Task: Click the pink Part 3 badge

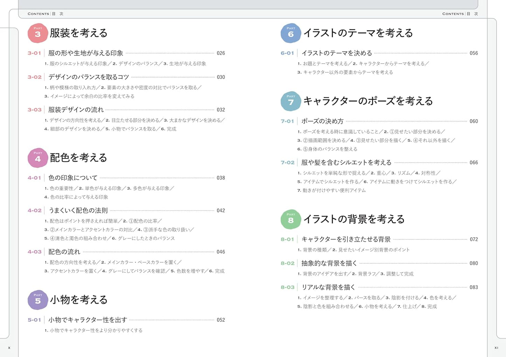Action: (x=38, y=33)
